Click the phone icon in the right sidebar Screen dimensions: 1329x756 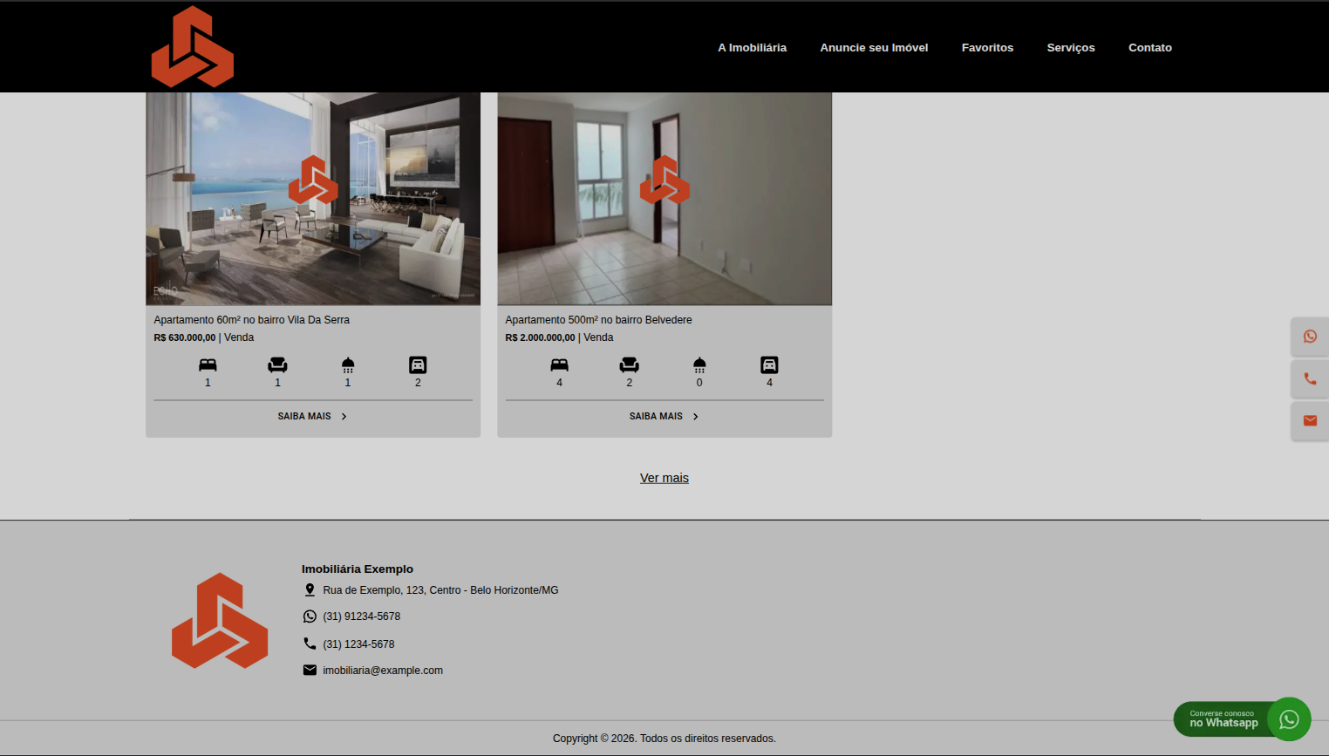pyautogui.click(x=1309, y=378)
